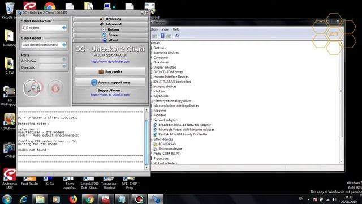Select Monitors in the device tree
This screenshot has height=204, width=362.
160,115
